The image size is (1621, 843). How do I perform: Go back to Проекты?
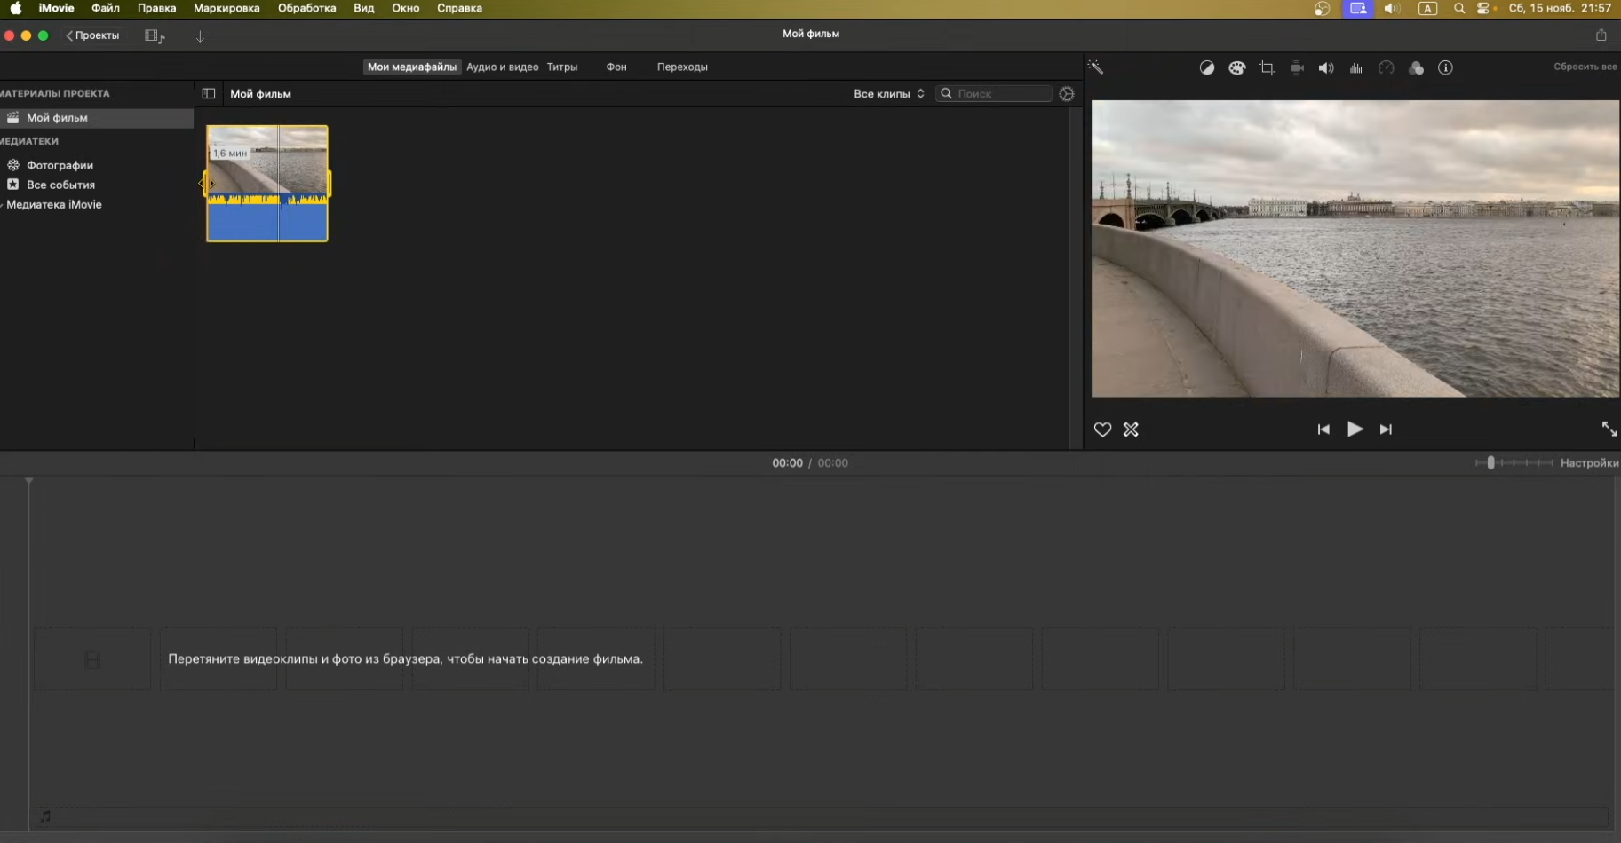(x=93, y=35)
